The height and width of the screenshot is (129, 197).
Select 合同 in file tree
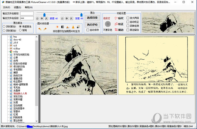15,60
